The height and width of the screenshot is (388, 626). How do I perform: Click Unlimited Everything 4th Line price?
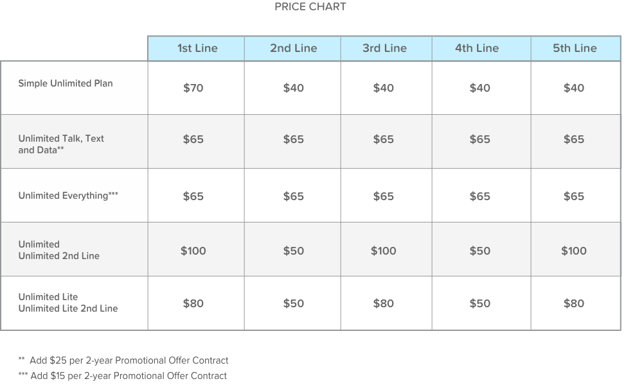tap(479, 196)
